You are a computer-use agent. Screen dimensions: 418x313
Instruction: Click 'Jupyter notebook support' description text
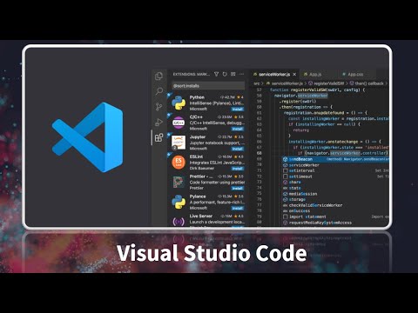(217, 143)
